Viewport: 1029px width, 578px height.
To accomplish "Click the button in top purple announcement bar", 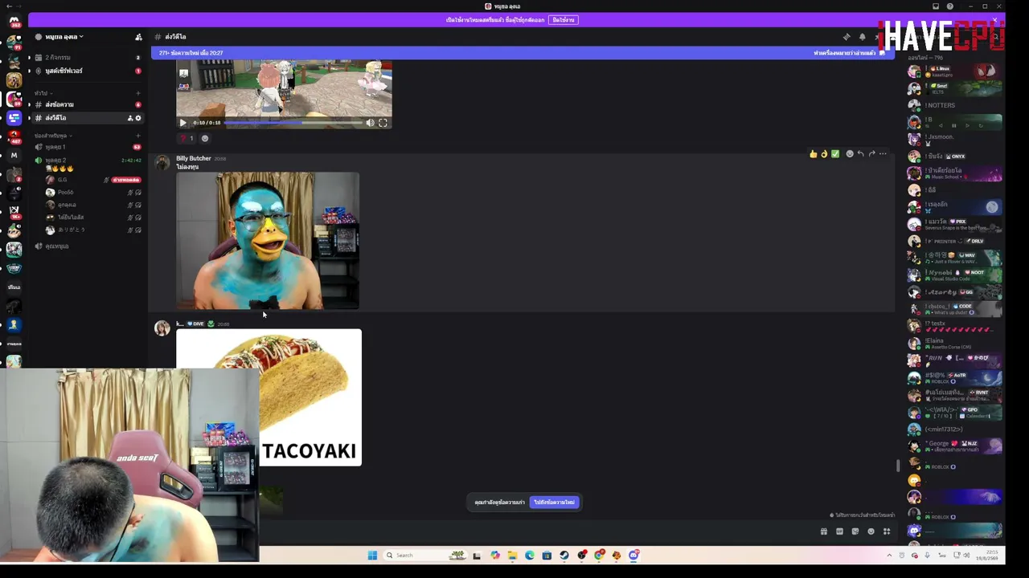I will click(563, 20).
